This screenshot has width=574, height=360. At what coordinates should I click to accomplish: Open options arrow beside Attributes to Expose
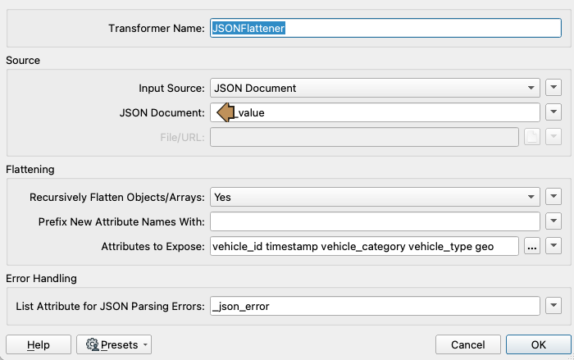(553, 246)
